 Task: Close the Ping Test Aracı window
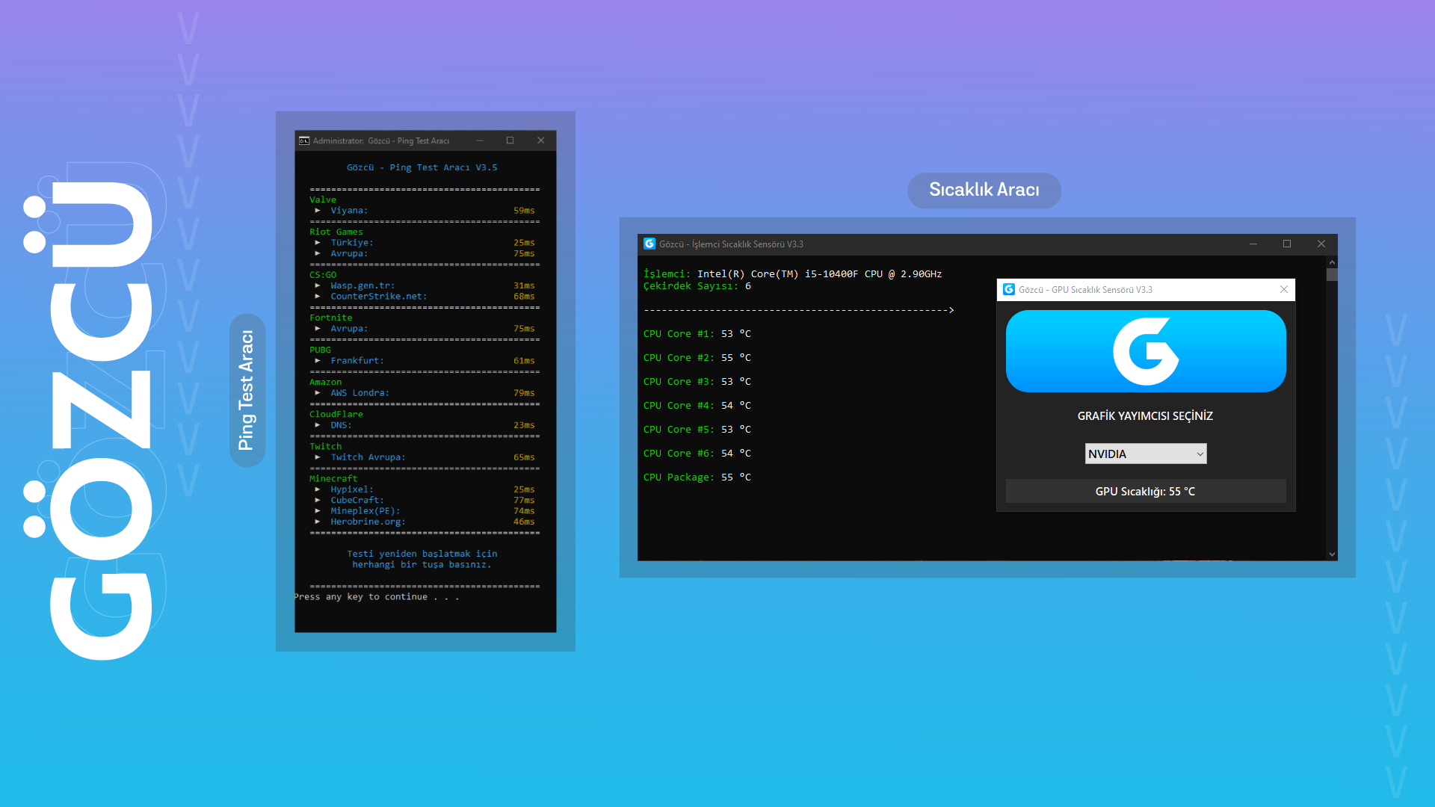(x=540, y=140)
